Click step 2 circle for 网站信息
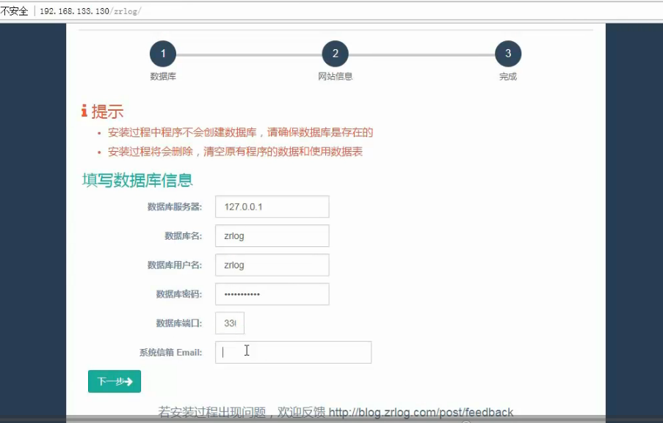The image size is (663, 423). pyautogui.click(x=336, y=54)
